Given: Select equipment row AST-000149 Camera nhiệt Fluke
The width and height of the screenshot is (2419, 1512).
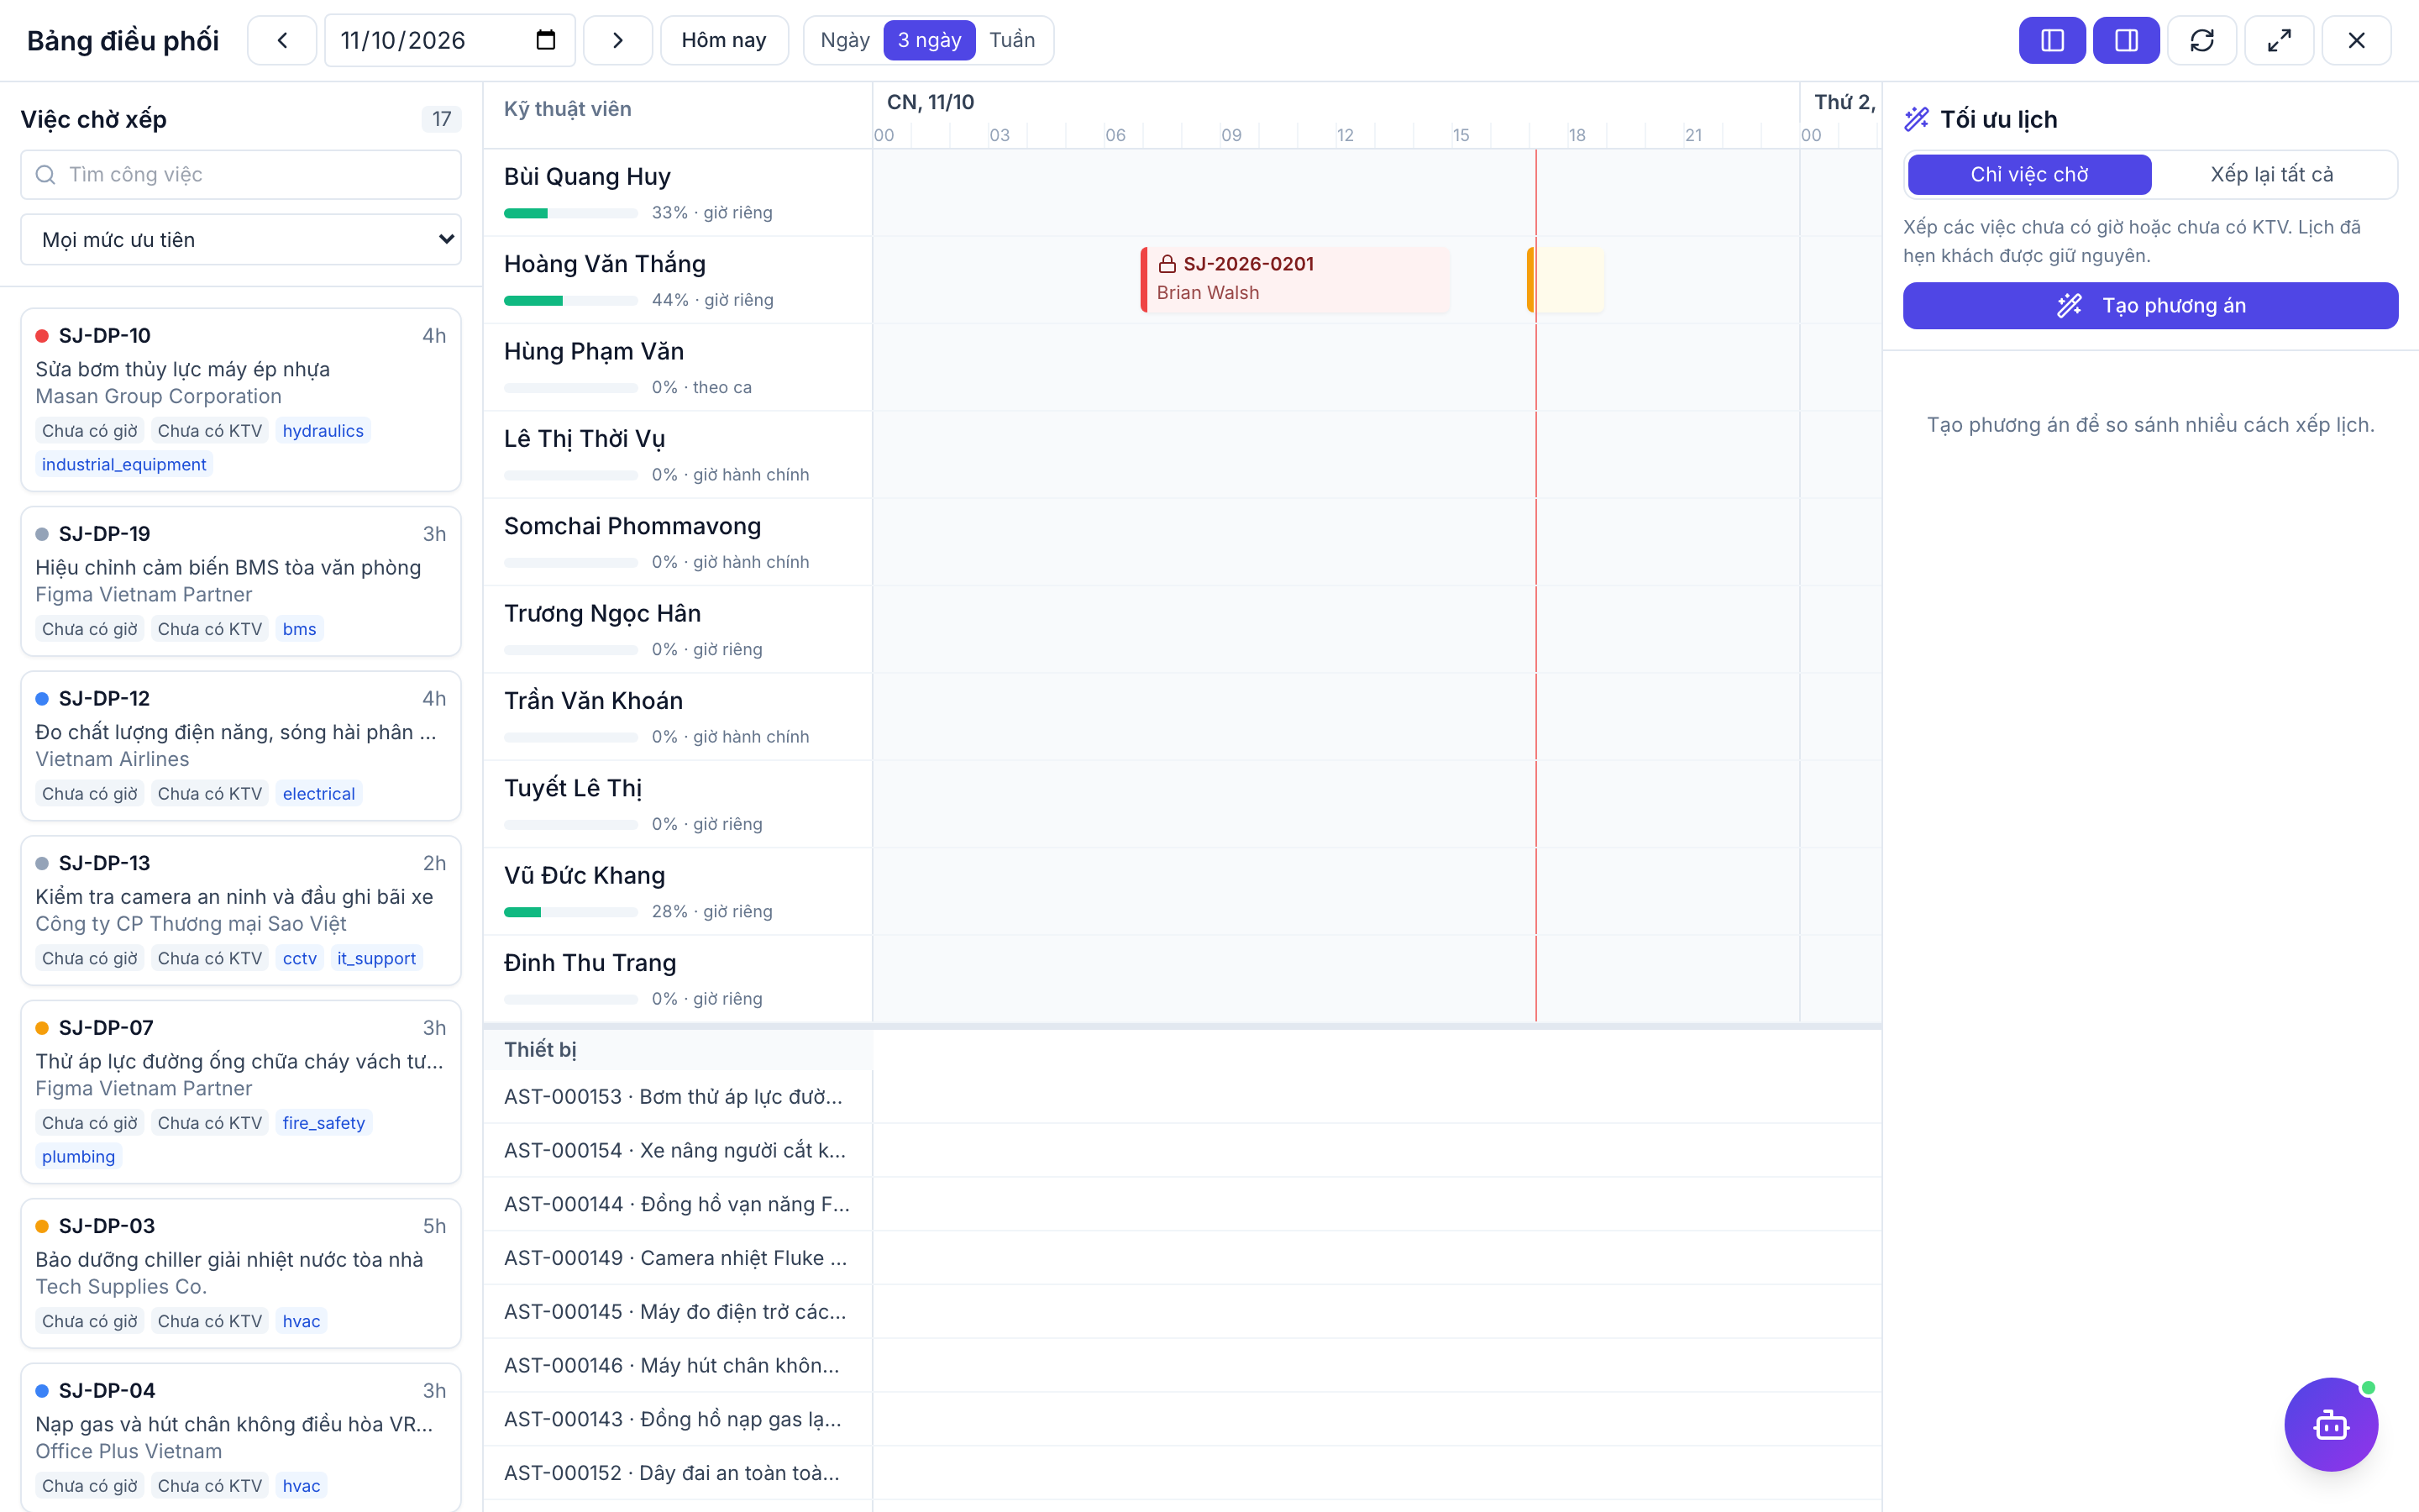Looking at the screenshot, I should pos(678,1258).
